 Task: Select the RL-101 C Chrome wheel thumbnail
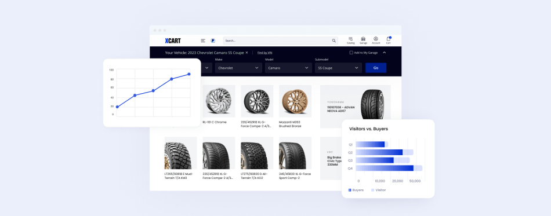tap(219, 101)
